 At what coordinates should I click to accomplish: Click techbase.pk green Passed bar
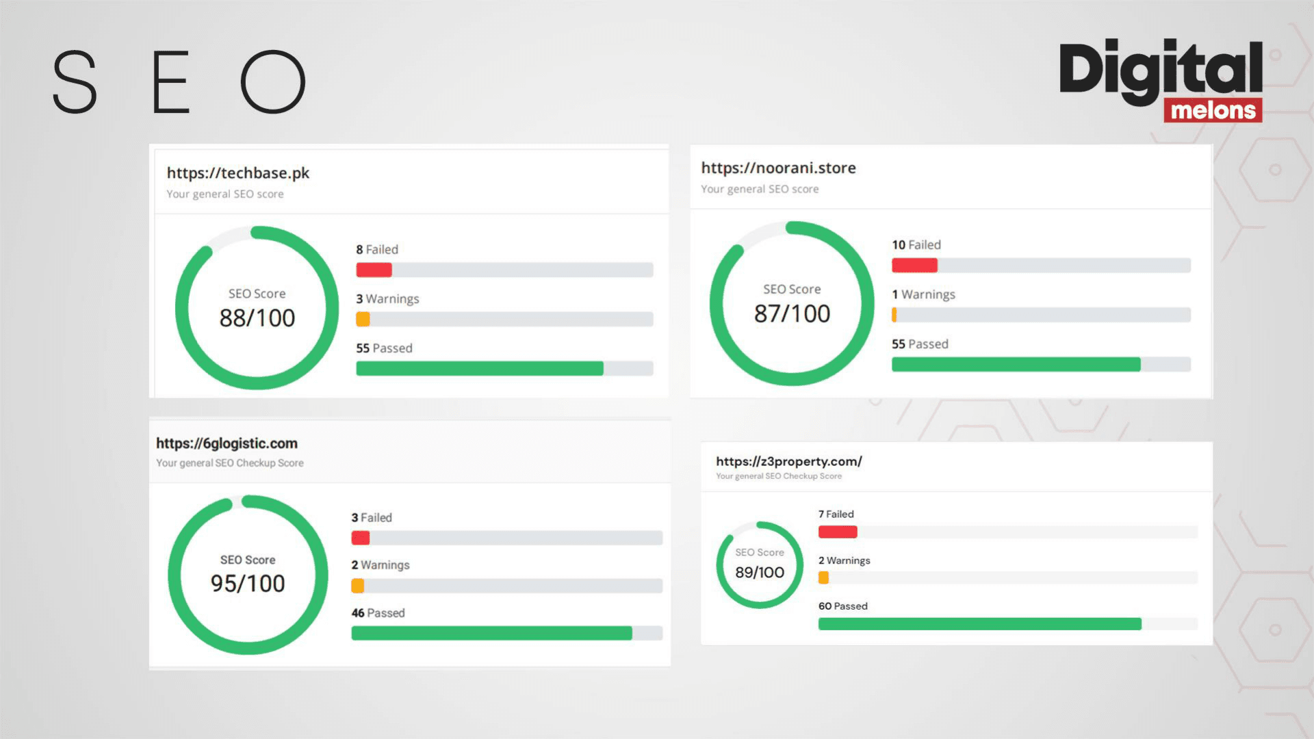pyautogui.click(x=479, y=369)
